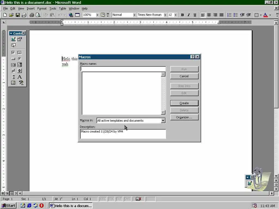Expand the Zoom 100% dropdown
Screen dimensions: 279x209
click(97, 15)
